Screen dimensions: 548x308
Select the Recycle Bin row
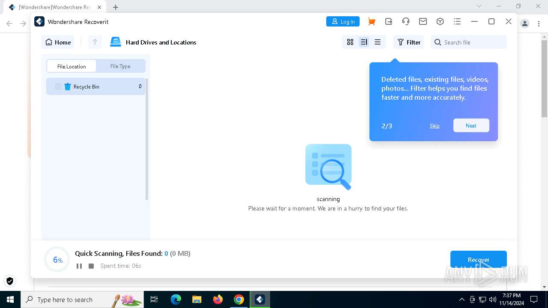96,86
